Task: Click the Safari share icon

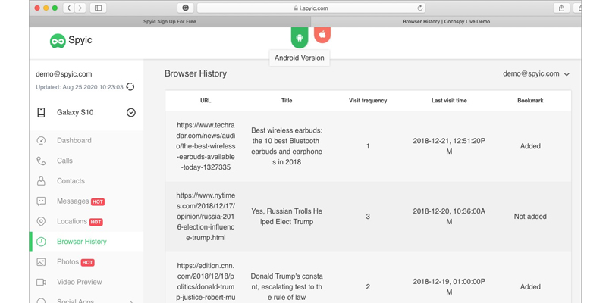Action: 561,8
